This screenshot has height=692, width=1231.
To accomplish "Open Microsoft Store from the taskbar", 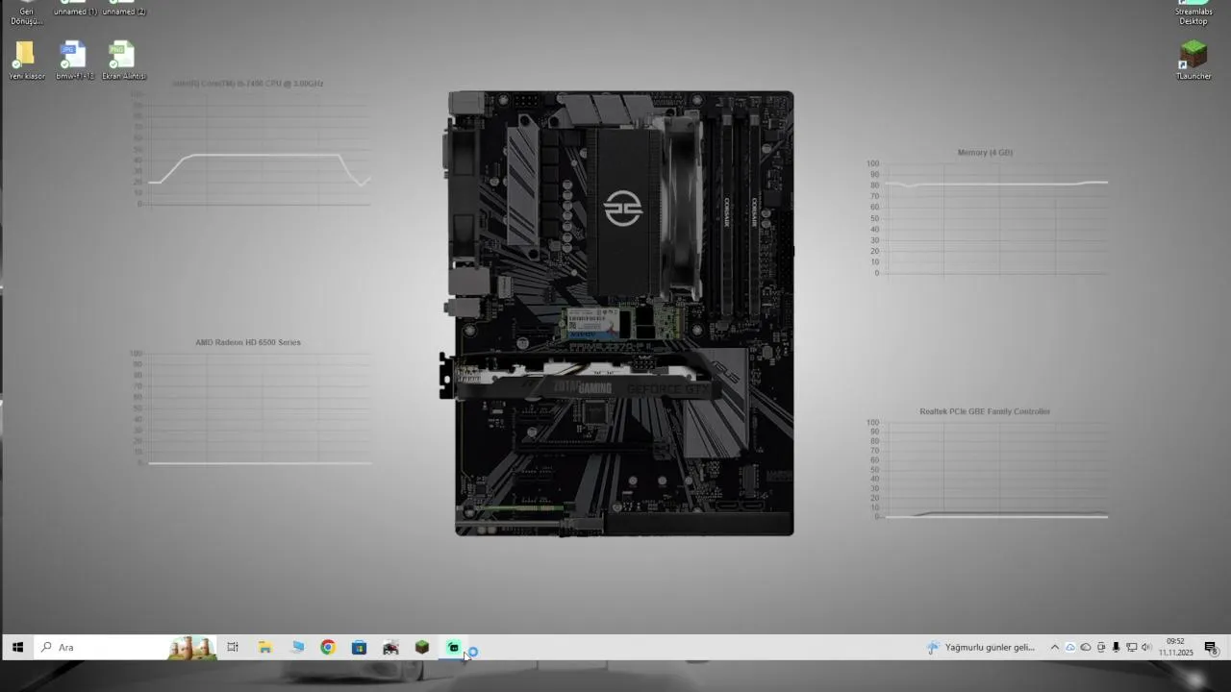I will pos(359,648).
